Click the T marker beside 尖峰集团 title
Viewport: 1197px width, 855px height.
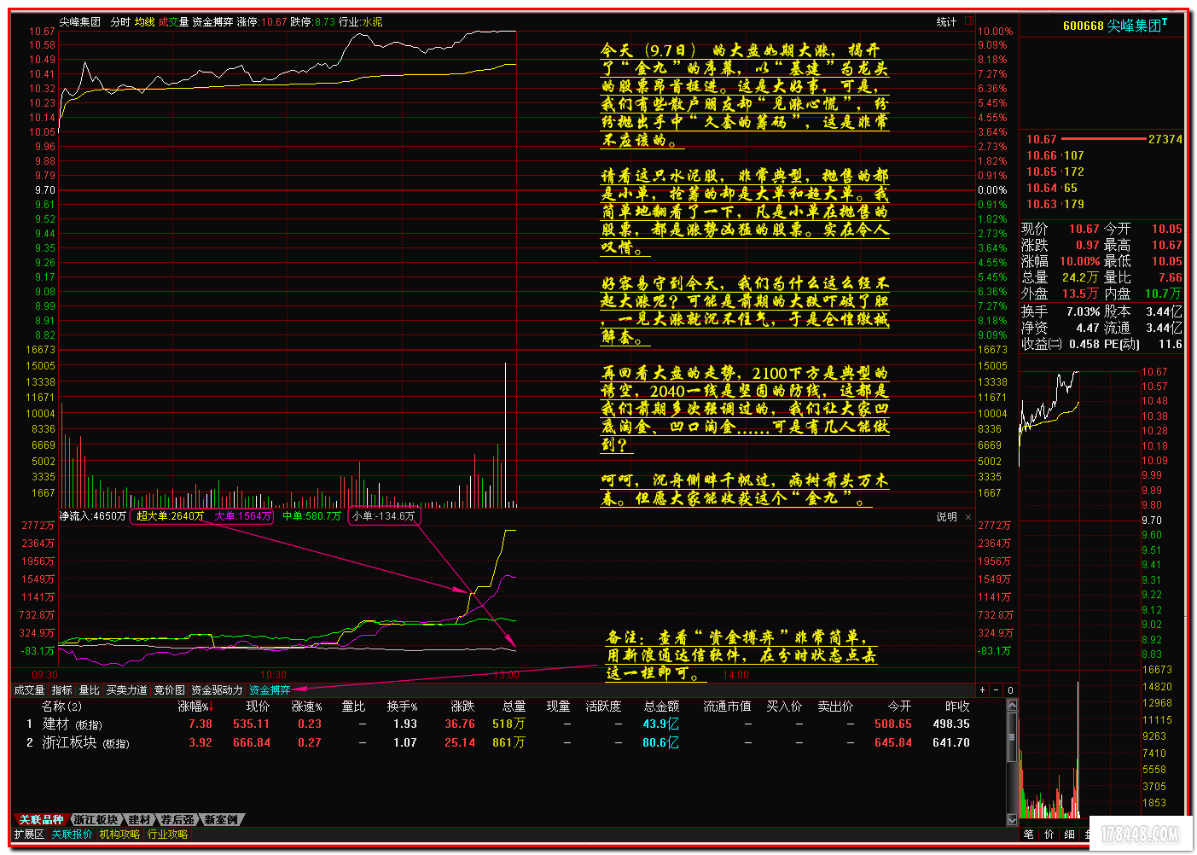click(x=1165, y=20)
